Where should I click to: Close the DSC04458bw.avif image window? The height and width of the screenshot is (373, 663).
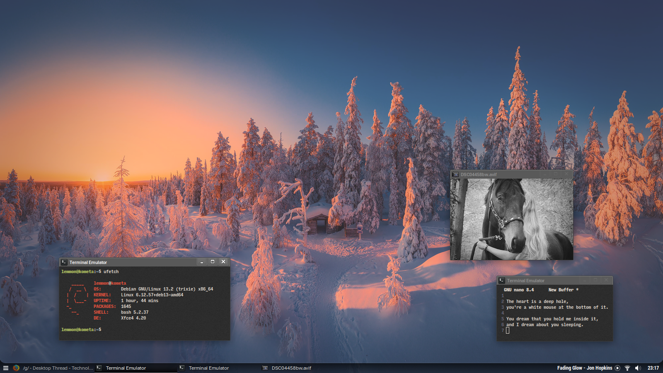[x=567, y=174]
